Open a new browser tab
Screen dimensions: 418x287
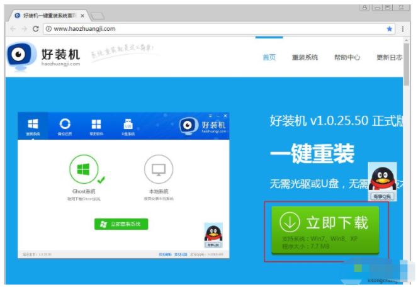(98, 16)
